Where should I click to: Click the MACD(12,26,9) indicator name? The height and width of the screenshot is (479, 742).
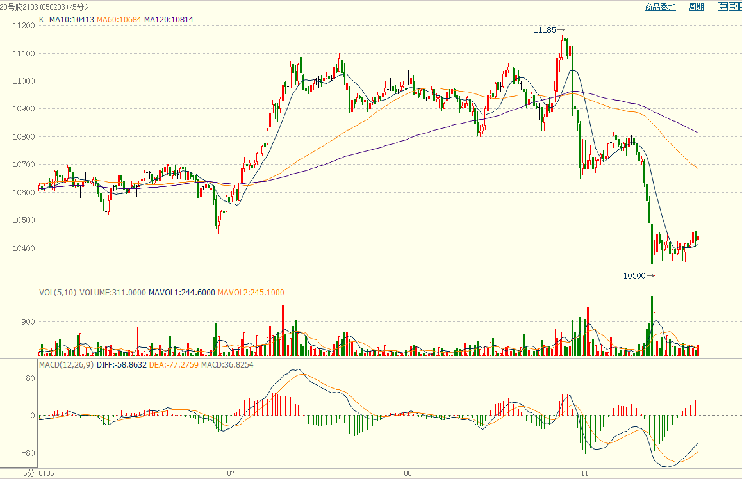click(67, 365)
